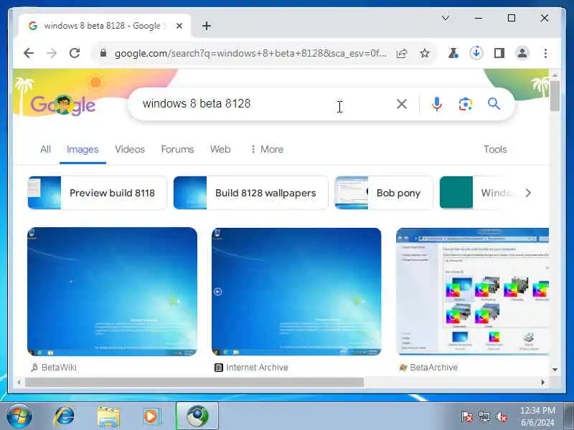Viewport: 574px width, 430px height.
Task: Open a new browser tab
Action: click(x=207, y=26)
